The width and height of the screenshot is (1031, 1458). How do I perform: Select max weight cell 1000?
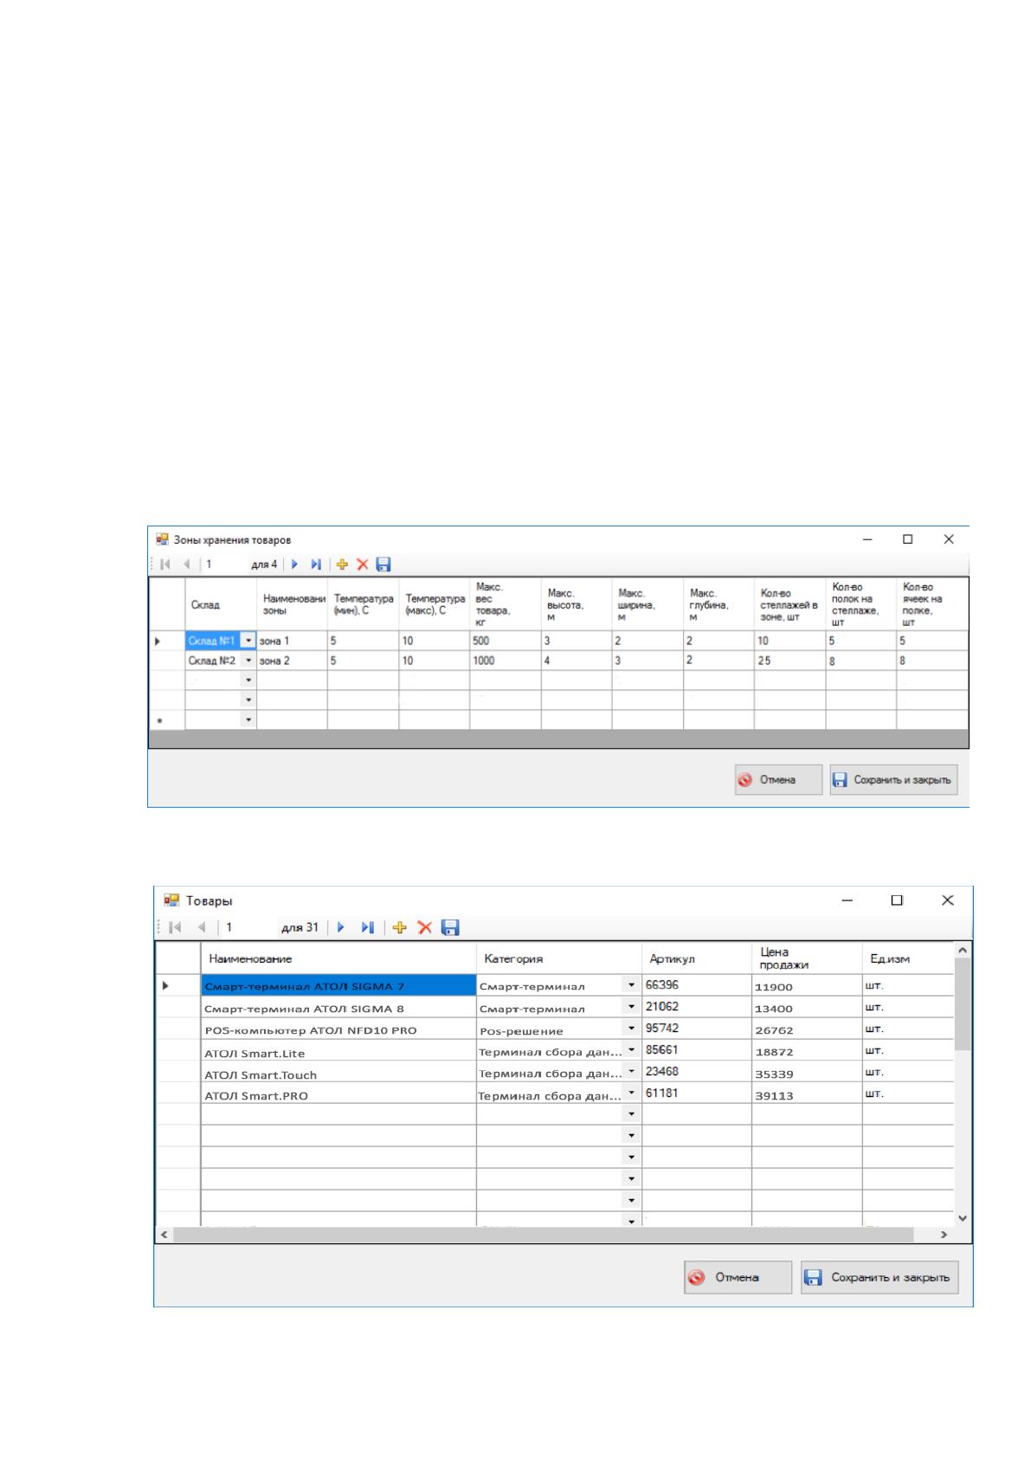click(506, 661)
